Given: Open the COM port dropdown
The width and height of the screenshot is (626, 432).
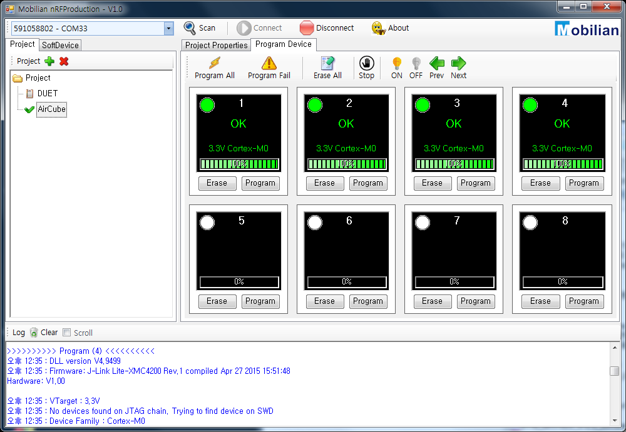Looking at the screenshot, I should click(x=168, y=28).
